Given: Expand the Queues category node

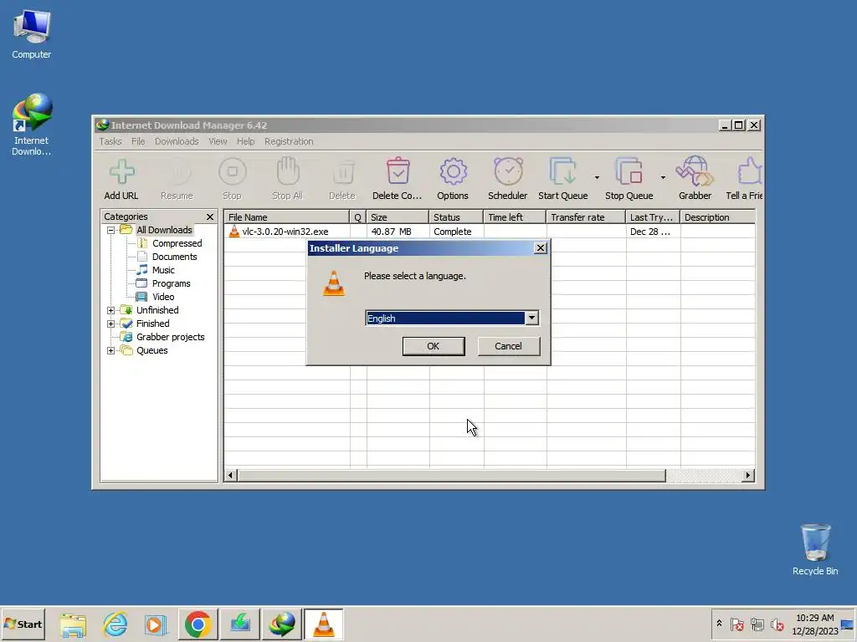Looking at the screenshot, I should 111,350.
